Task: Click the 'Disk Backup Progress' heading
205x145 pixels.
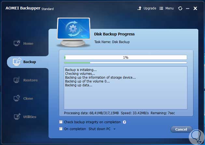Action: (115, 34)
